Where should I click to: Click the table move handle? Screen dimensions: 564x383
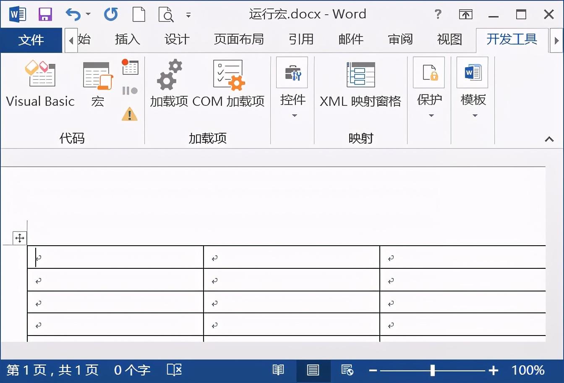[x=20, y=238]
